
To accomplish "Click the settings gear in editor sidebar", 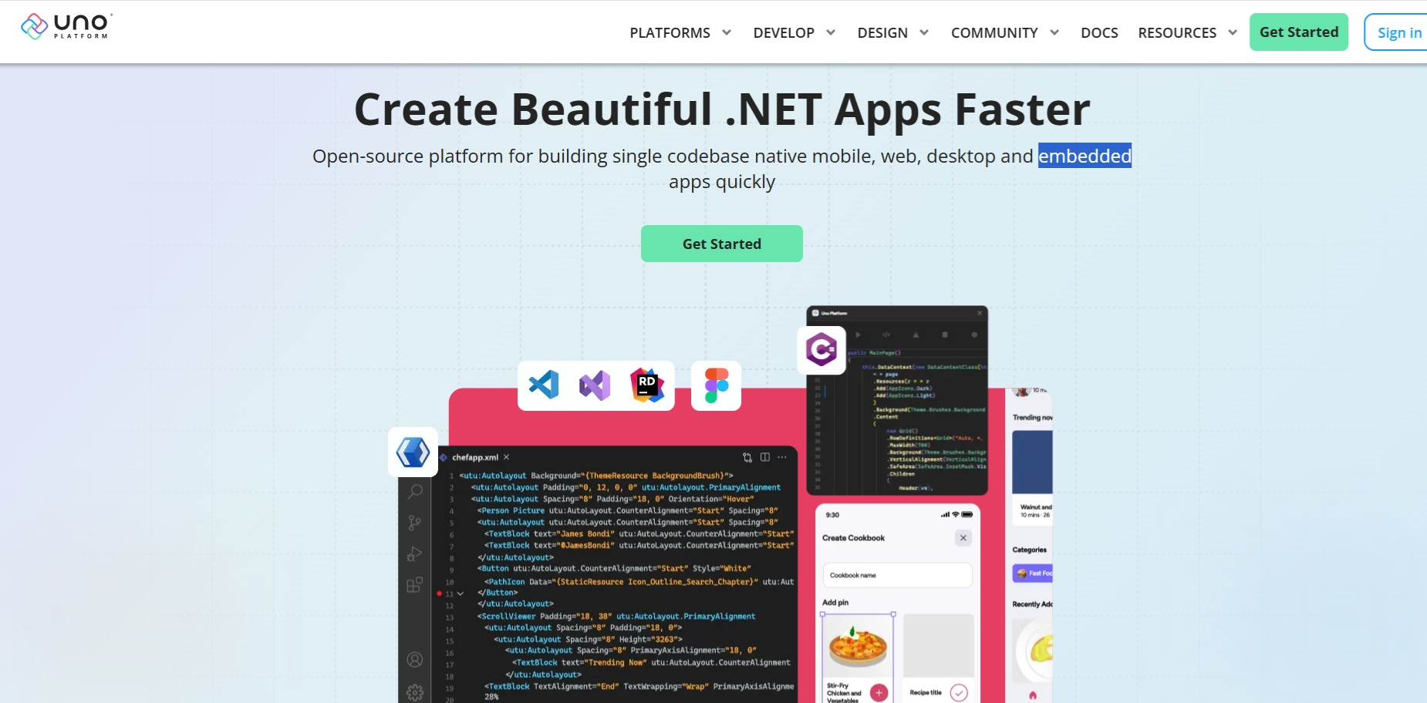I will [415, 692].
